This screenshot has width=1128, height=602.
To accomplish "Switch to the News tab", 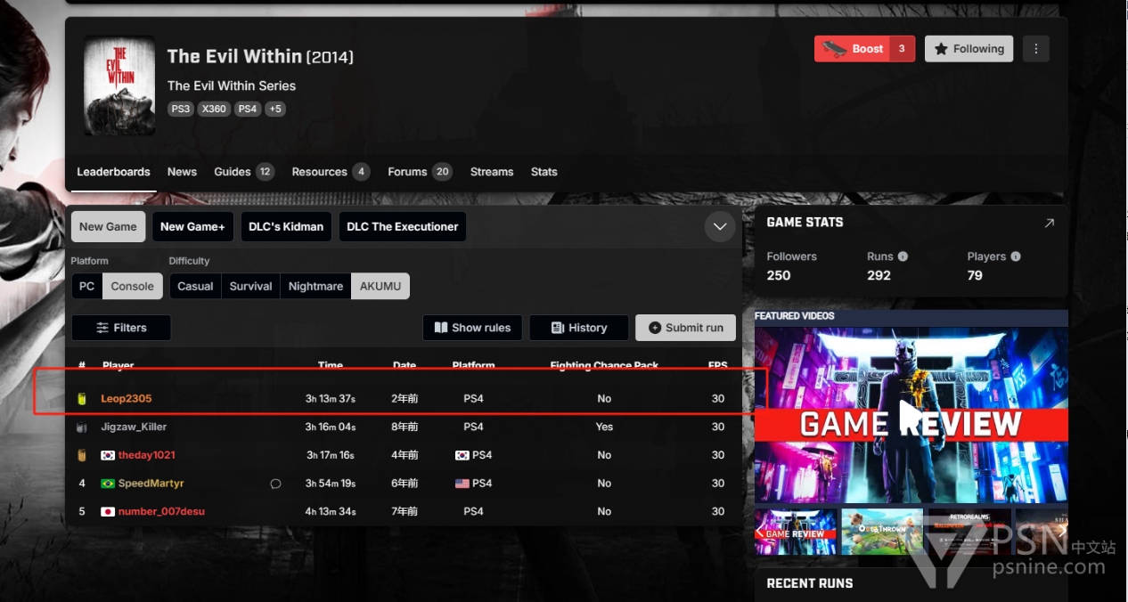I will 182,172.
